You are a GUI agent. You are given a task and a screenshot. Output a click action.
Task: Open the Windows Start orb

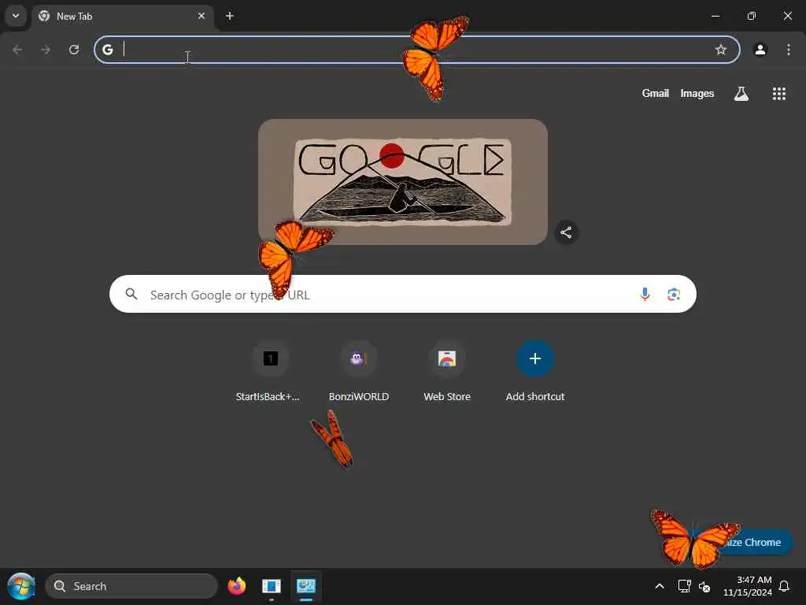[x=21, y=586]
